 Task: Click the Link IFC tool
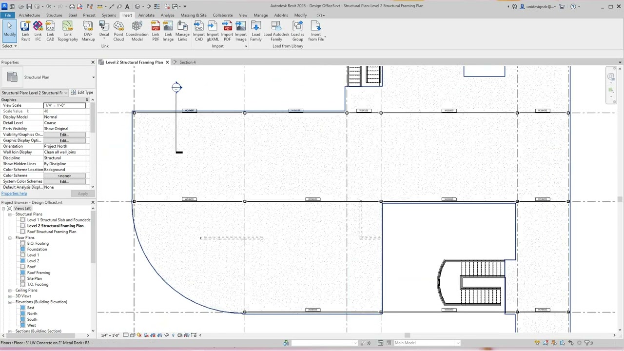tap(38, 31)
